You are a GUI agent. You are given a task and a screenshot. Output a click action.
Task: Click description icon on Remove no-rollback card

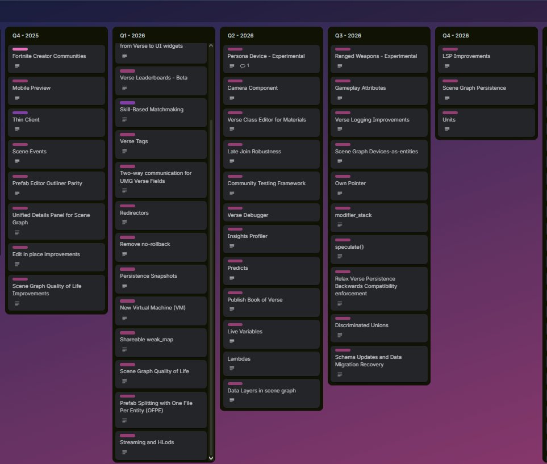pos(124,254)
